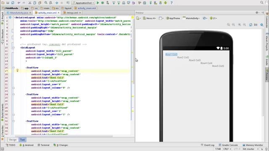Collapse the GridLayout fold marker on line 10
Screen dimensions: 269x151
pos(13,47)
